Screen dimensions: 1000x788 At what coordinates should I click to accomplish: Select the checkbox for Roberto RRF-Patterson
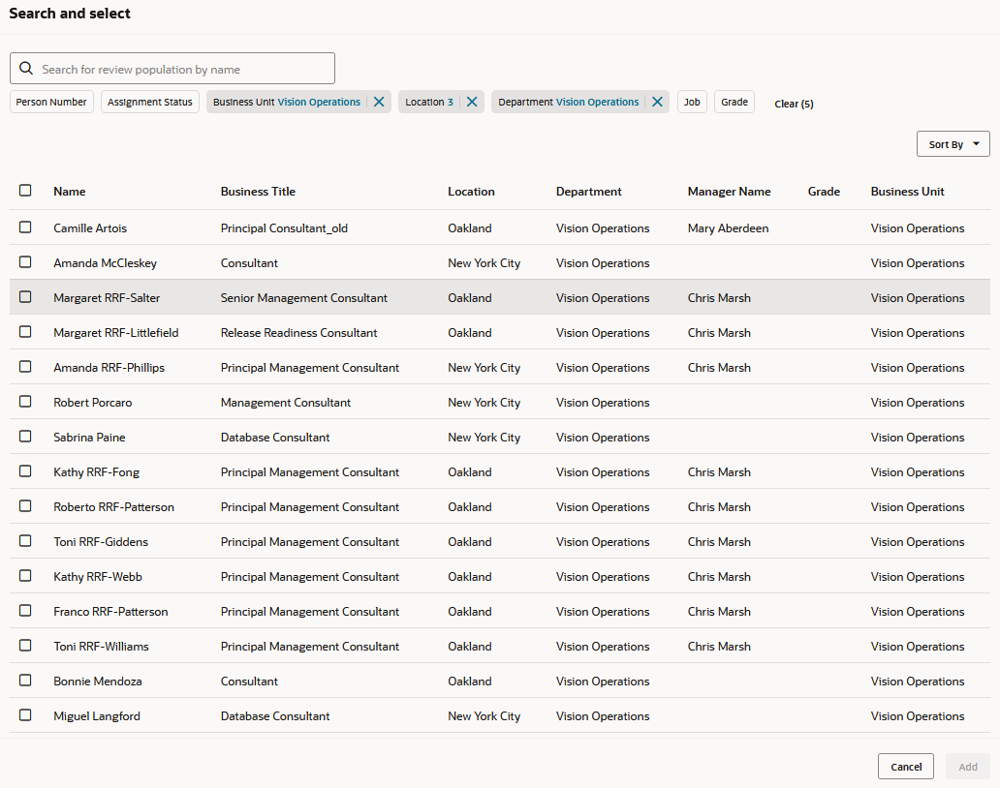[x=25, y=505]
